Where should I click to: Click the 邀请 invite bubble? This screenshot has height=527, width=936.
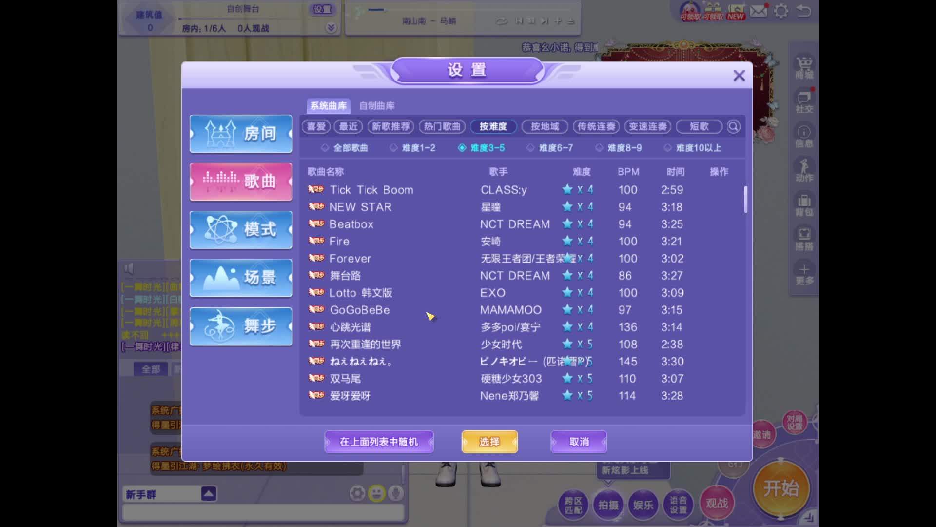point(762,434)
